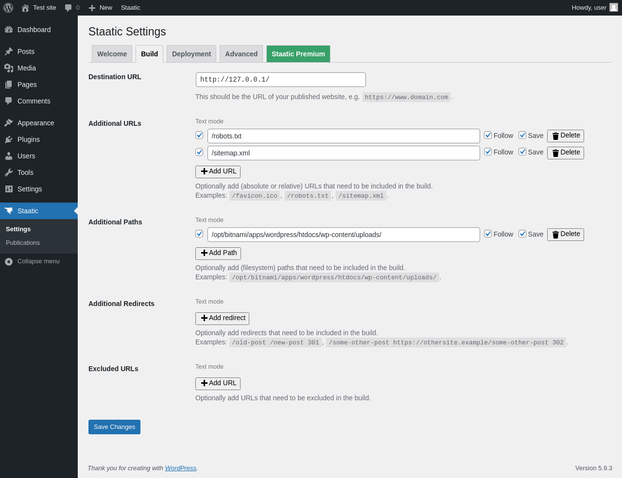The width and height of the screenshot is (622, 478).
Task: Click Add Path button
Action: pos(218,254)
